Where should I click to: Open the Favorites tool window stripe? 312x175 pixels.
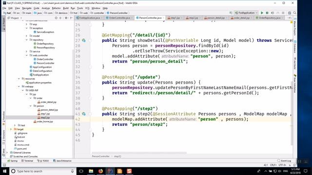coord(3,118)
